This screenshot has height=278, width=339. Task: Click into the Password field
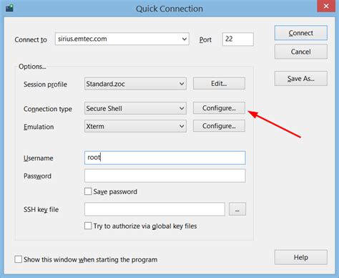point(165,176)
